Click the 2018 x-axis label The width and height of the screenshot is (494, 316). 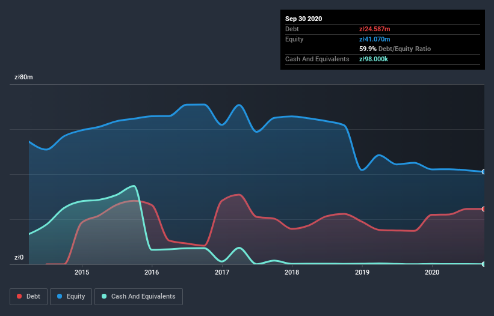292,272
